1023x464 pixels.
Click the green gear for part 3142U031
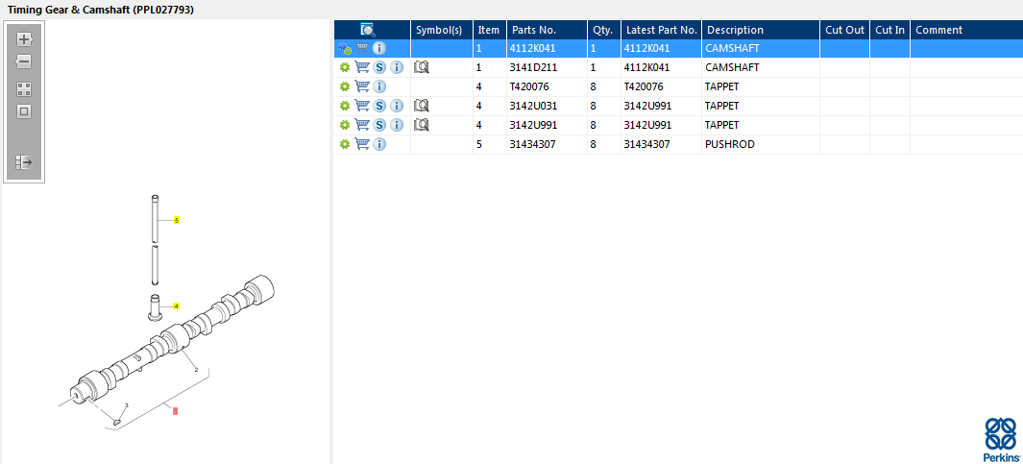coord(345,106)
